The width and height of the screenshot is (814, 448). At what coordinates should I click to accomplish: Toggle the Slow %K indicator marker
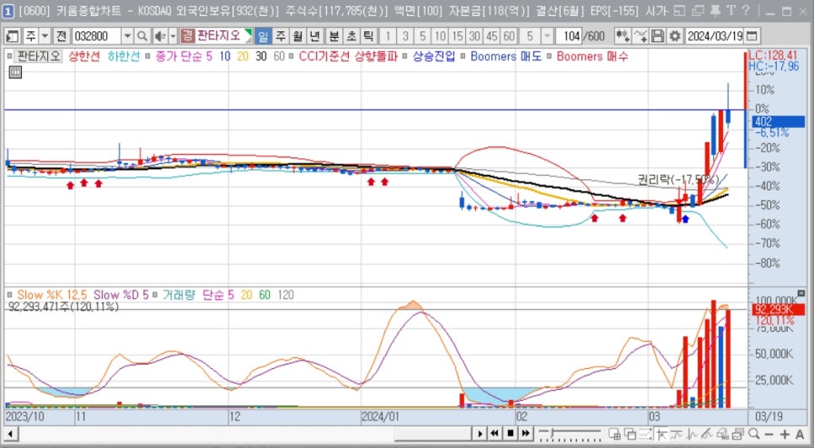[9, 295]
